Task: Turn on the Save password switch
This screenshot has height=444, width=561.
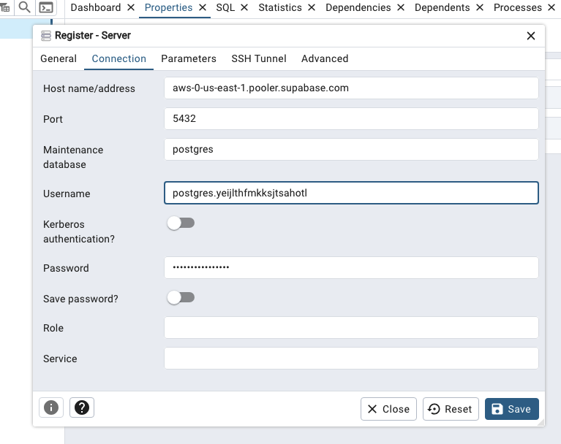Action: (180, 298)
